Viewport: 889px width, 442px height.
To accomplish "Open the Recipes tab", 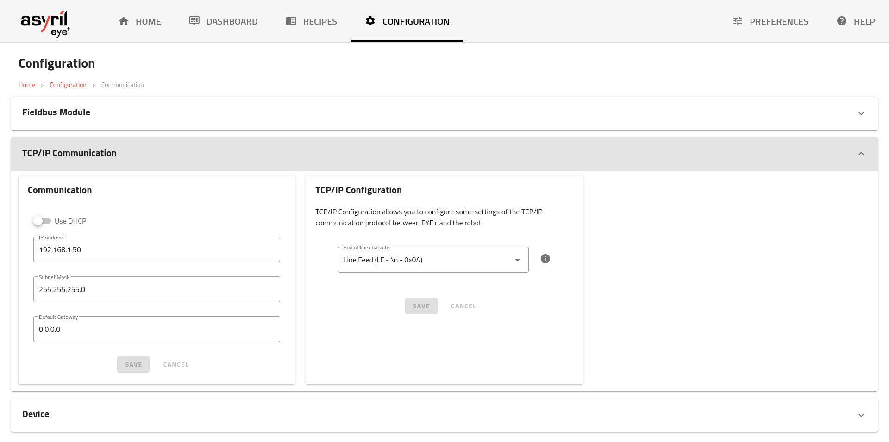I will [319, 21].
